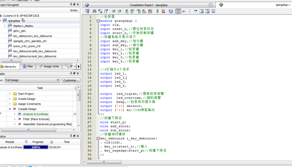
Task: Open Find and Replace tool icon
Action: [100, 11]
